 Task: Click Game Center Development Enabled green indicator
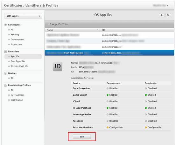pyautogui.click(x=108, y=95)
